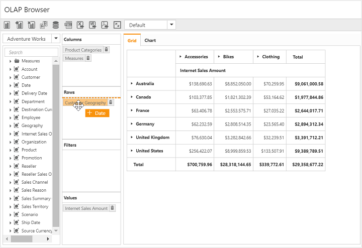Expand the Bikes column header
The height and width of the screenshot is (248, 362).
click(x=219, y=57)
